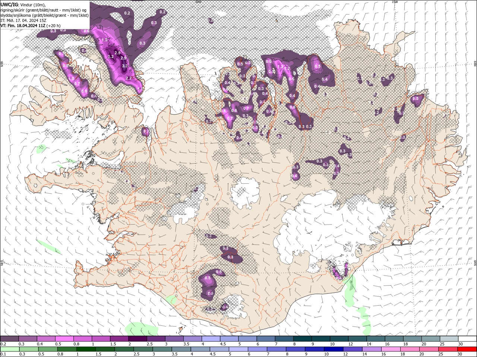Click the valid time 'VT: Fim. 18.04.2024 11Z'
Screen dimensions: 477x357
coord(23,26)
